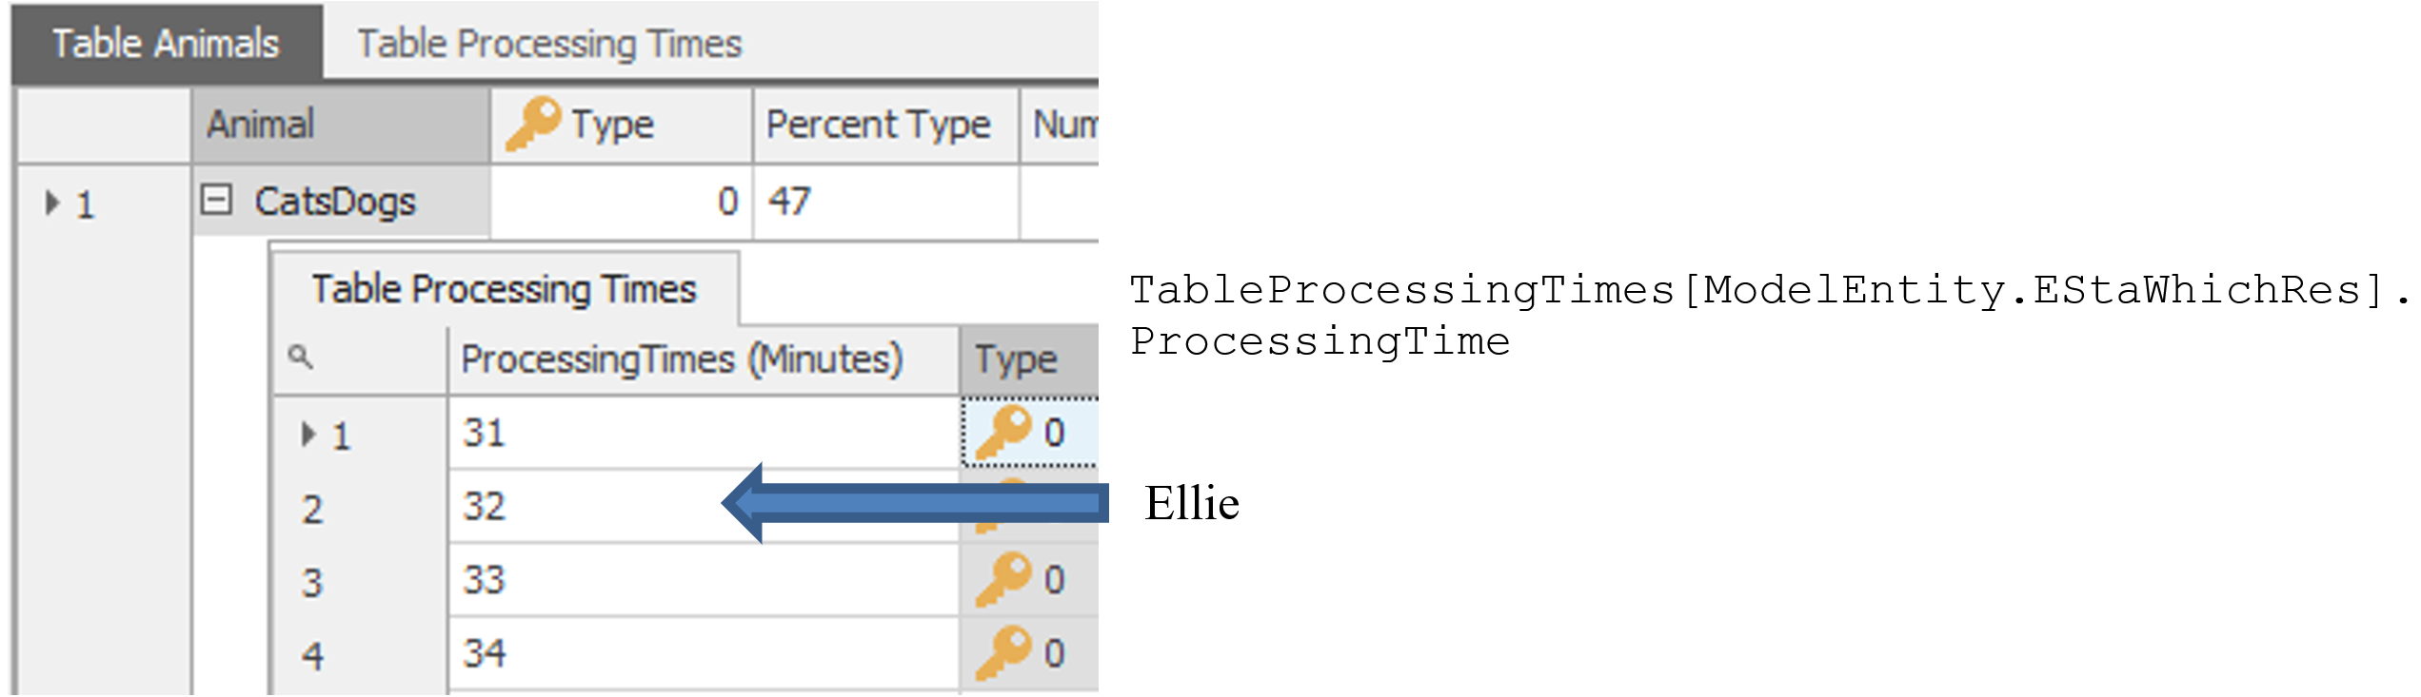Viewport: 2421px width, 697px height.
Task: Click the sub-table Type column header
Action: (x=1029, y=360)
